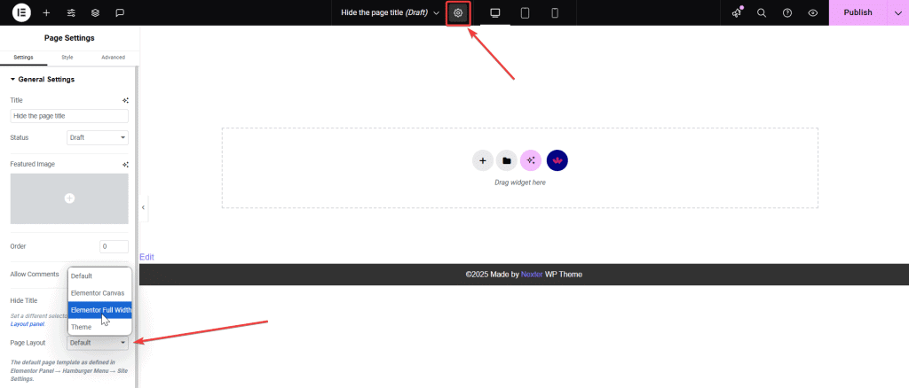Open the Status dropdown showing Draft

pyautogui.click(x=98, y=138)
